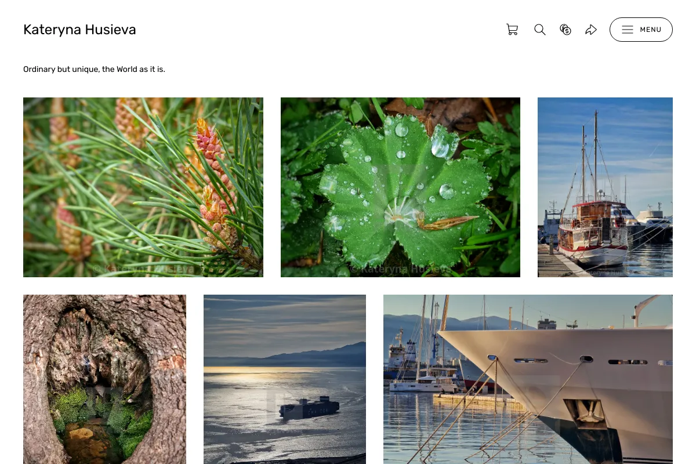The height and width of the screenshot is (464, 696).
Task: Open the white yacht bow marina photo
Action: (528, 379)
